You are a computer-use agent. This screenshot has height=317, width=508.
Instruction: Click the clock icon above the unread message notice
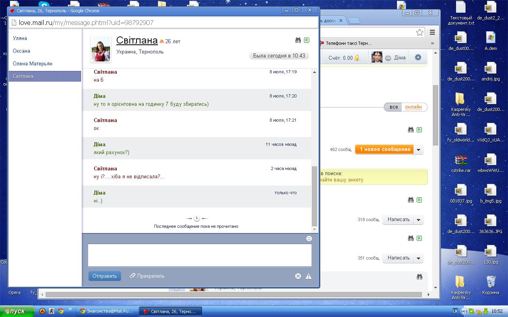point(197,218)
